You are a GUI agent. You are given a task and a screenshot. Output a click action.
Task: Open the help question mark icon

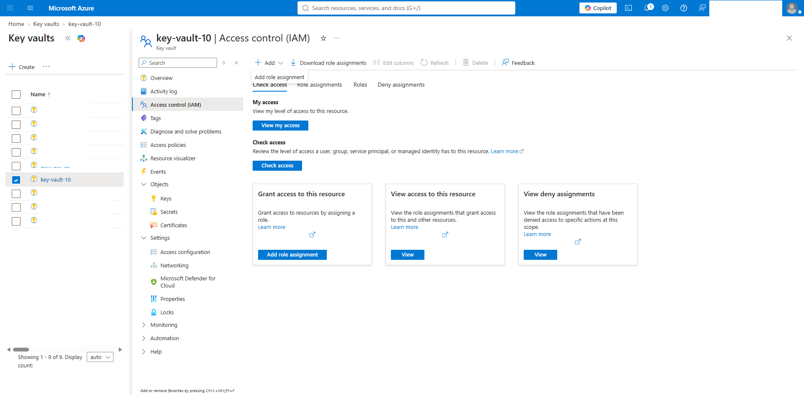[684, 8]
